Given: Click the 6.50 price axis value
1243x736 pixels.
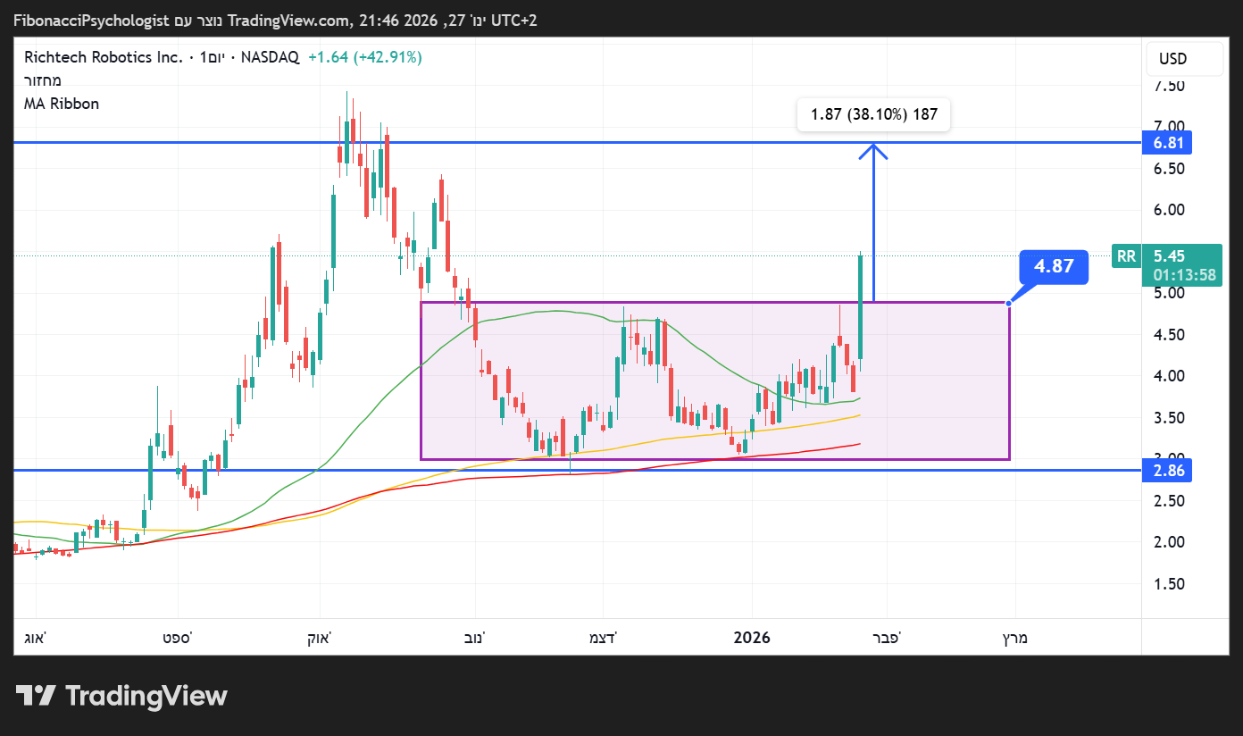Looking at the screenshot, I should point(1170,169).
